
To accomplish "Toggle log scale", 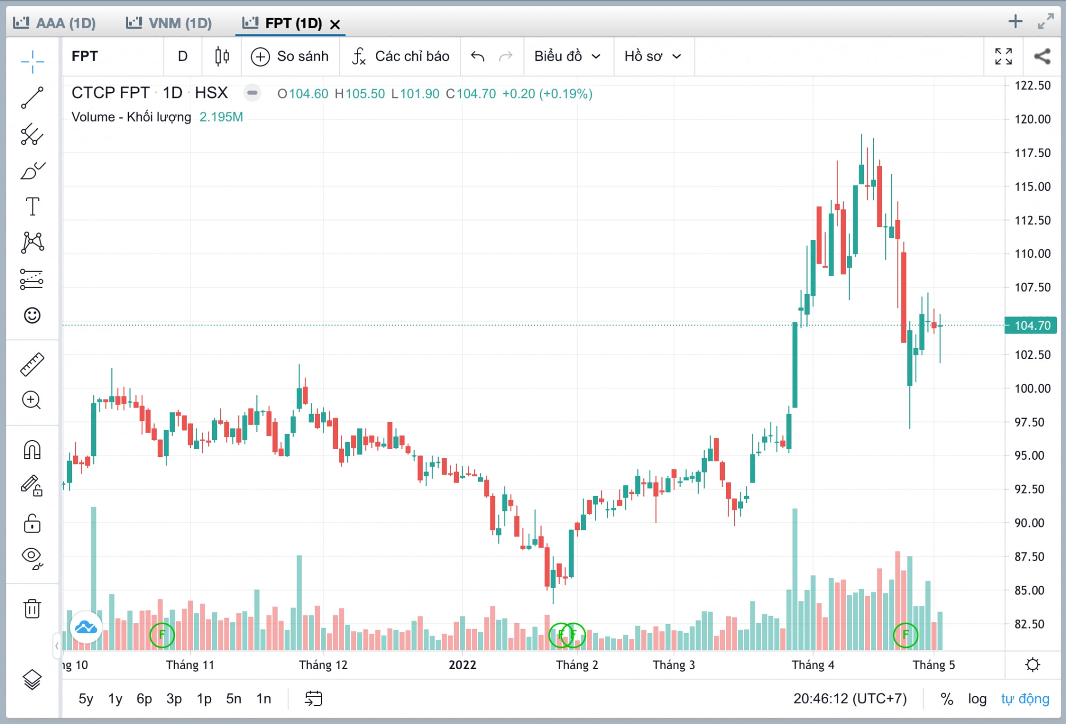I will [x=977, y=698].
